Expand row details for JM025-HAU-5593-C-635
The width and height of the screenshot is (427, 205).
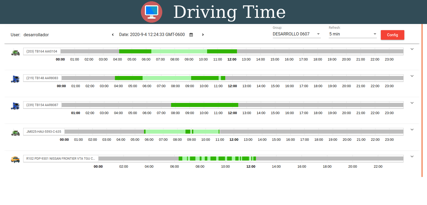tap(412, 130)
